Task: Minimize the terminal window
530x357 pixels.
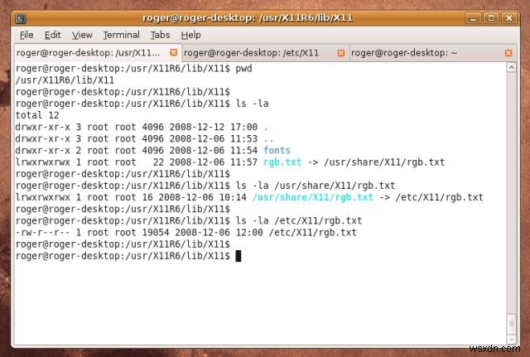Action: [473, 18]
